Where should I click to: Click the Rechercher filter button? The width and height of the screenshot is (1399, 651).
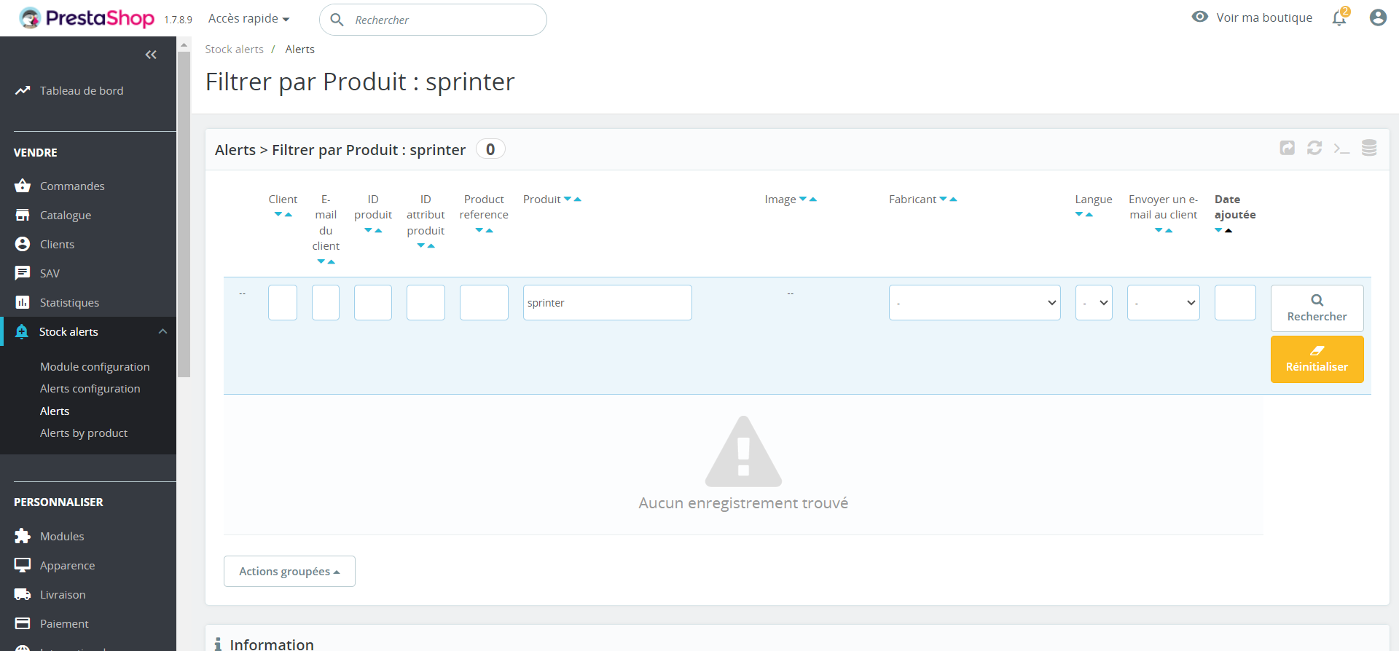(x=1317, y=308)
